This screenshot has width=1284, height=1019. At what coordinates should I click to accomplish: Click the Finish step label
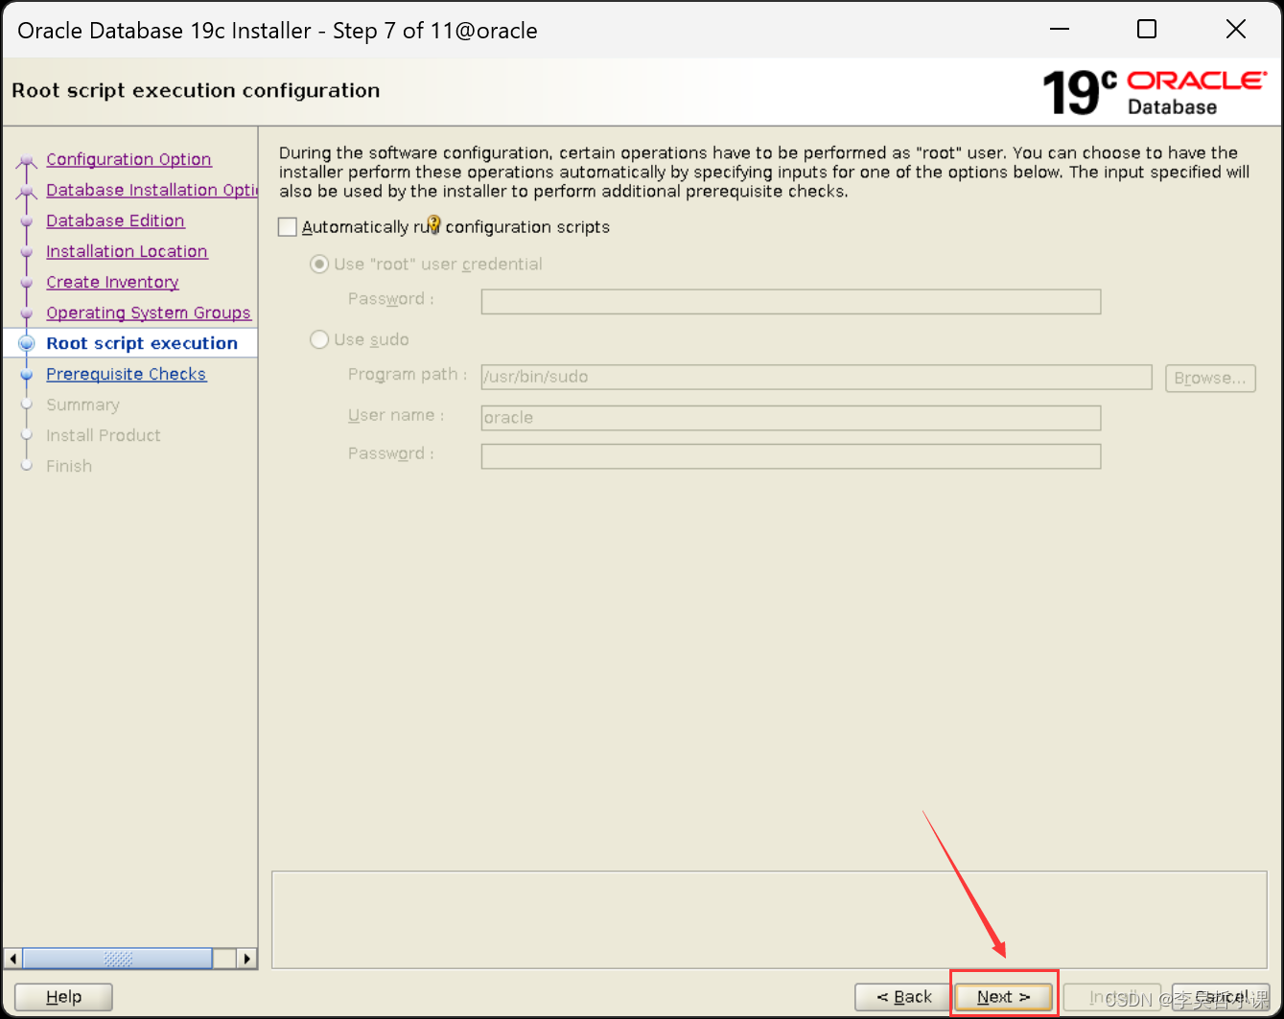[69, 466]
